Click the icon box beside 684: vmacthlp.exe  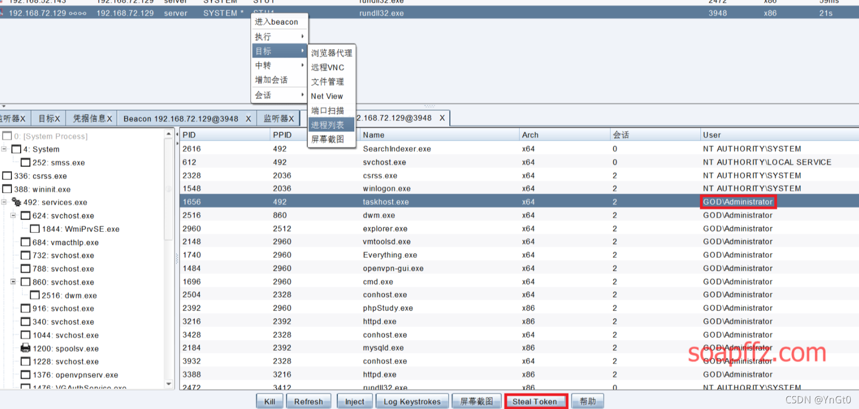(x=26, y=242)
